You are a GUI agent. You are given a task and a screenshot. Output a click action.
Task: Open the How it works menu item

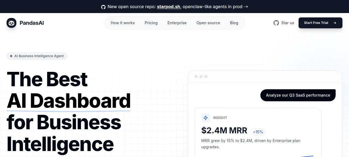coord(123,23)
